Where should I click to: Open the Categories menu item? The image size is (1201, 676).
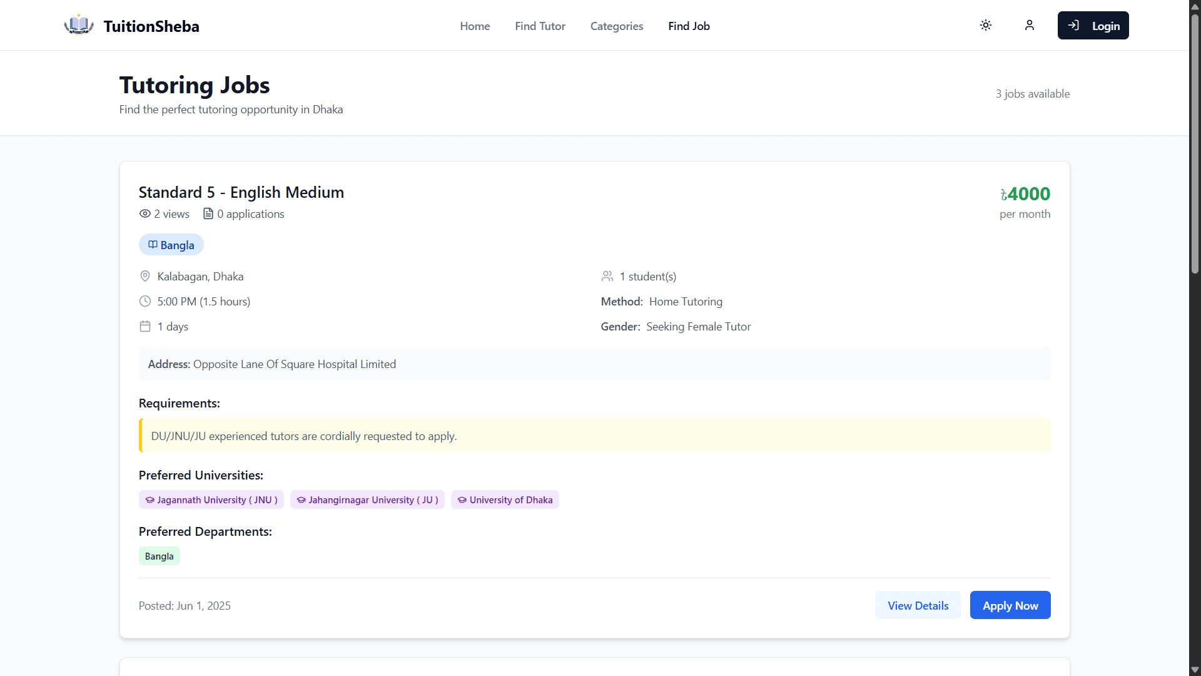click(x=616, y=26)
